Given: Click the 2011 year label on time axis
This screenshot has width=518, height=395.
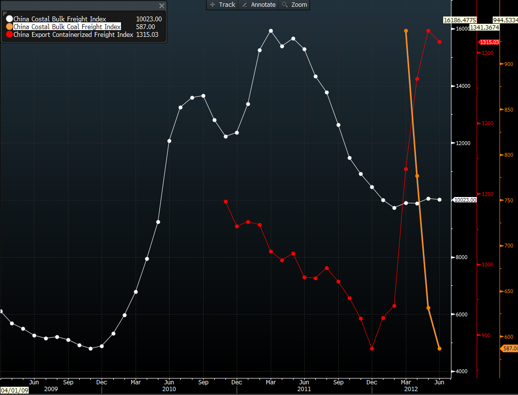Looking at the screenshot, I should pos(304,389).
